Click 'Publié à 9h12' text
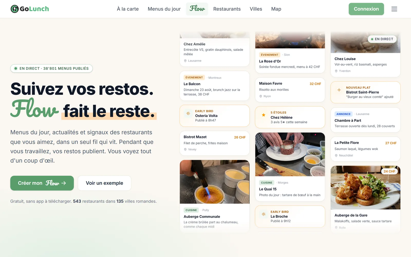Viewport: 411px width, 257px height. (x=281, y=221)
